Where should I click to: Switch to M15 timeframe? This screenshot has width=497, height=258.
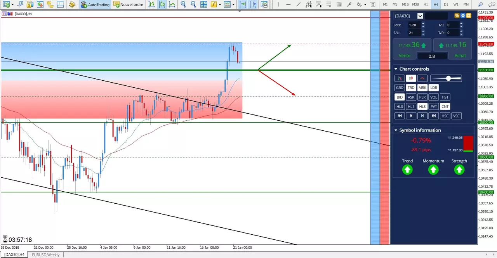[405, 5]
